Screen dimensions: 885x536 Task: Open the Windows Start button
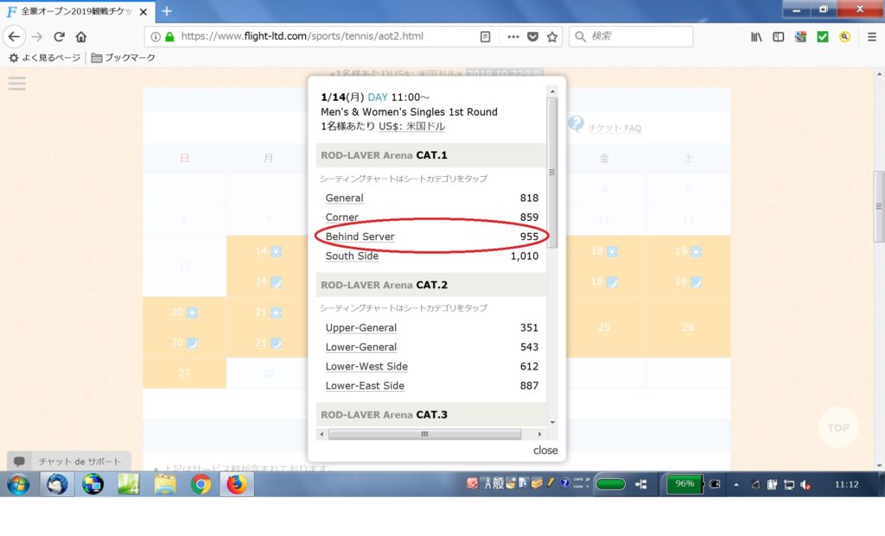(18, 484)
